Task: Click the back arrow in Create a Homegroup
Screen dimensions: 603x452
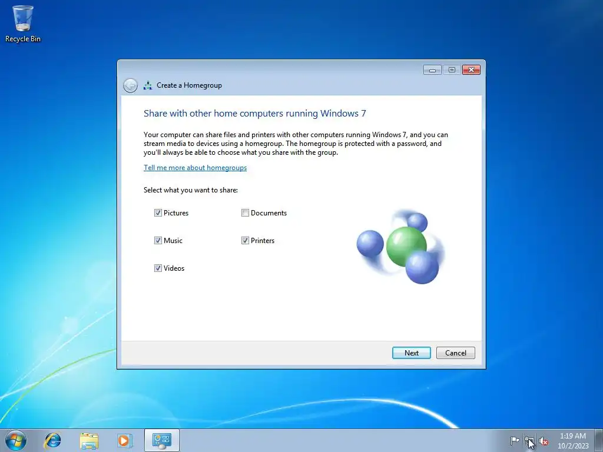Action: 130,85
